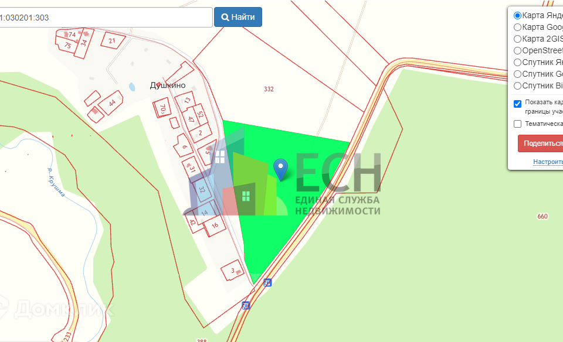Click the lower bus stop icon on road
The width and height of the screenshot is (563, 342).
(246, 306)
